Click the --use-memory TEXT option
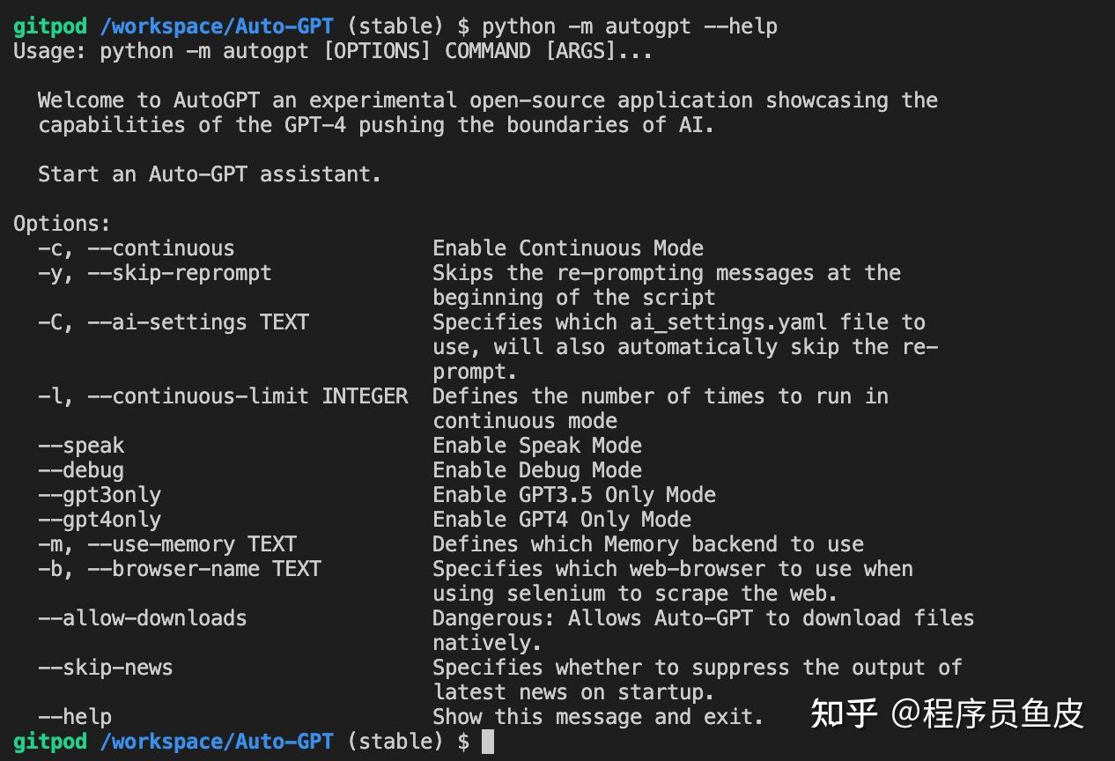The image size is (1115, 761). (x=192, y=544)
